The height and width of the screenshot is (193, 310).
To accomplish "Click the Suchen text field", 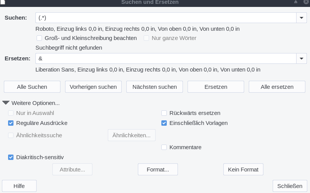I will pyautogui.click(x=166, y=18).
